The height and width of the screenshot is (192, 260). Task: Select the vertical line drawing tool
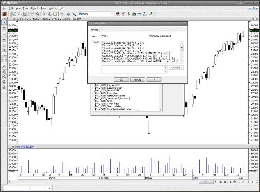4,45
